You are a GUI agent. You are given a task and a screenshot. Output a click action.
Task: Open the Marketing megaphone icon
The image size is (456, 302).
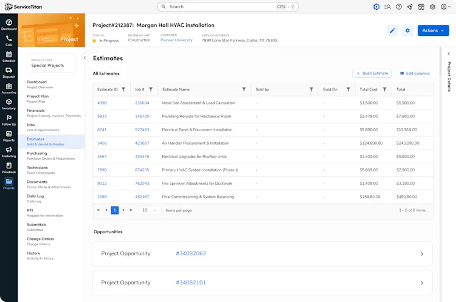pyautogui.click(x=9, y=152)
